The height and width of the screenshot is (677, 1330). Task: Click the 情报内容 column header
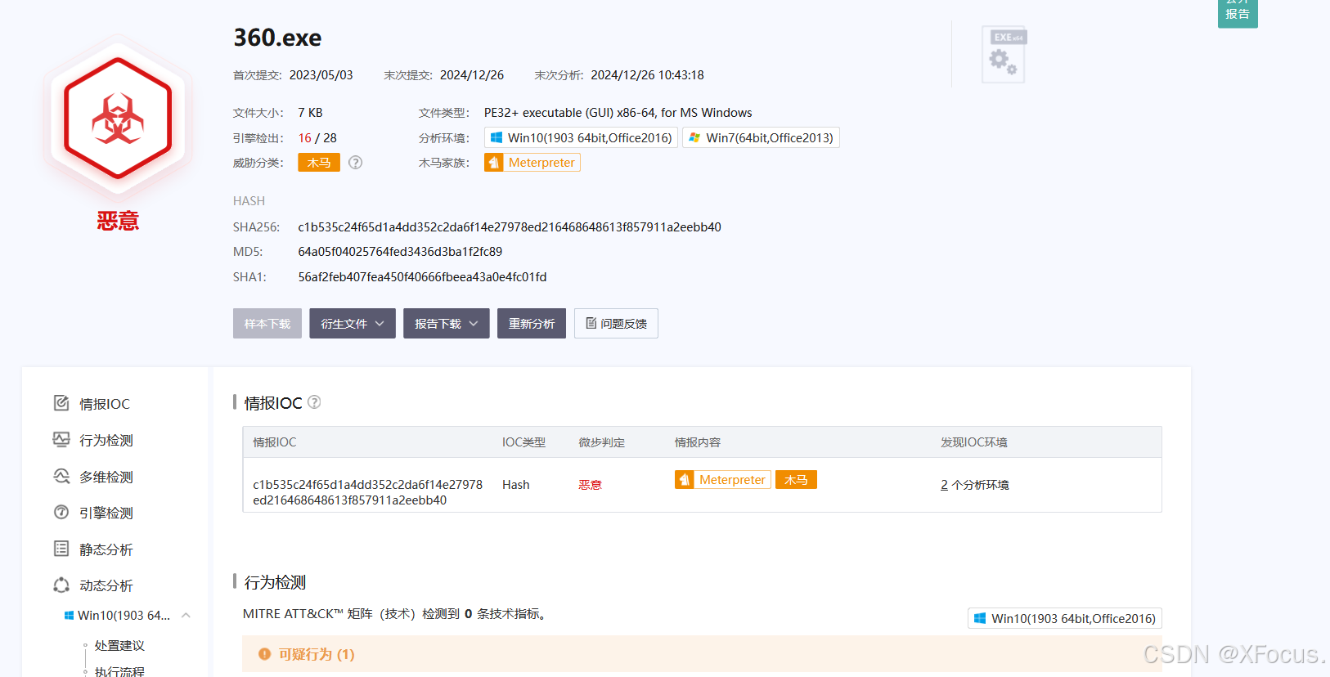click(698, 442)
